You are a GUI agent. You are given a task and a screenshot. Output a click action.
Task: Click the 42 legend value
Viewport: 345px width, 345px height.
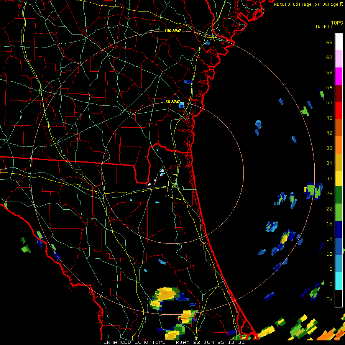point(329,133)
